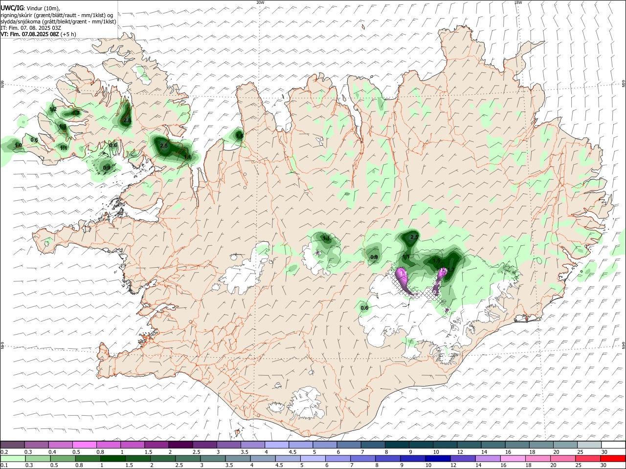Image resolution: width=626 pixels, height=469 pixels.
Task: Select the darkest green 1 rain legend swatch
Action: click(x=113, y=459)
